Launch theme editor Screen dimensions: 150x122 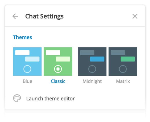tap(50, 98)
